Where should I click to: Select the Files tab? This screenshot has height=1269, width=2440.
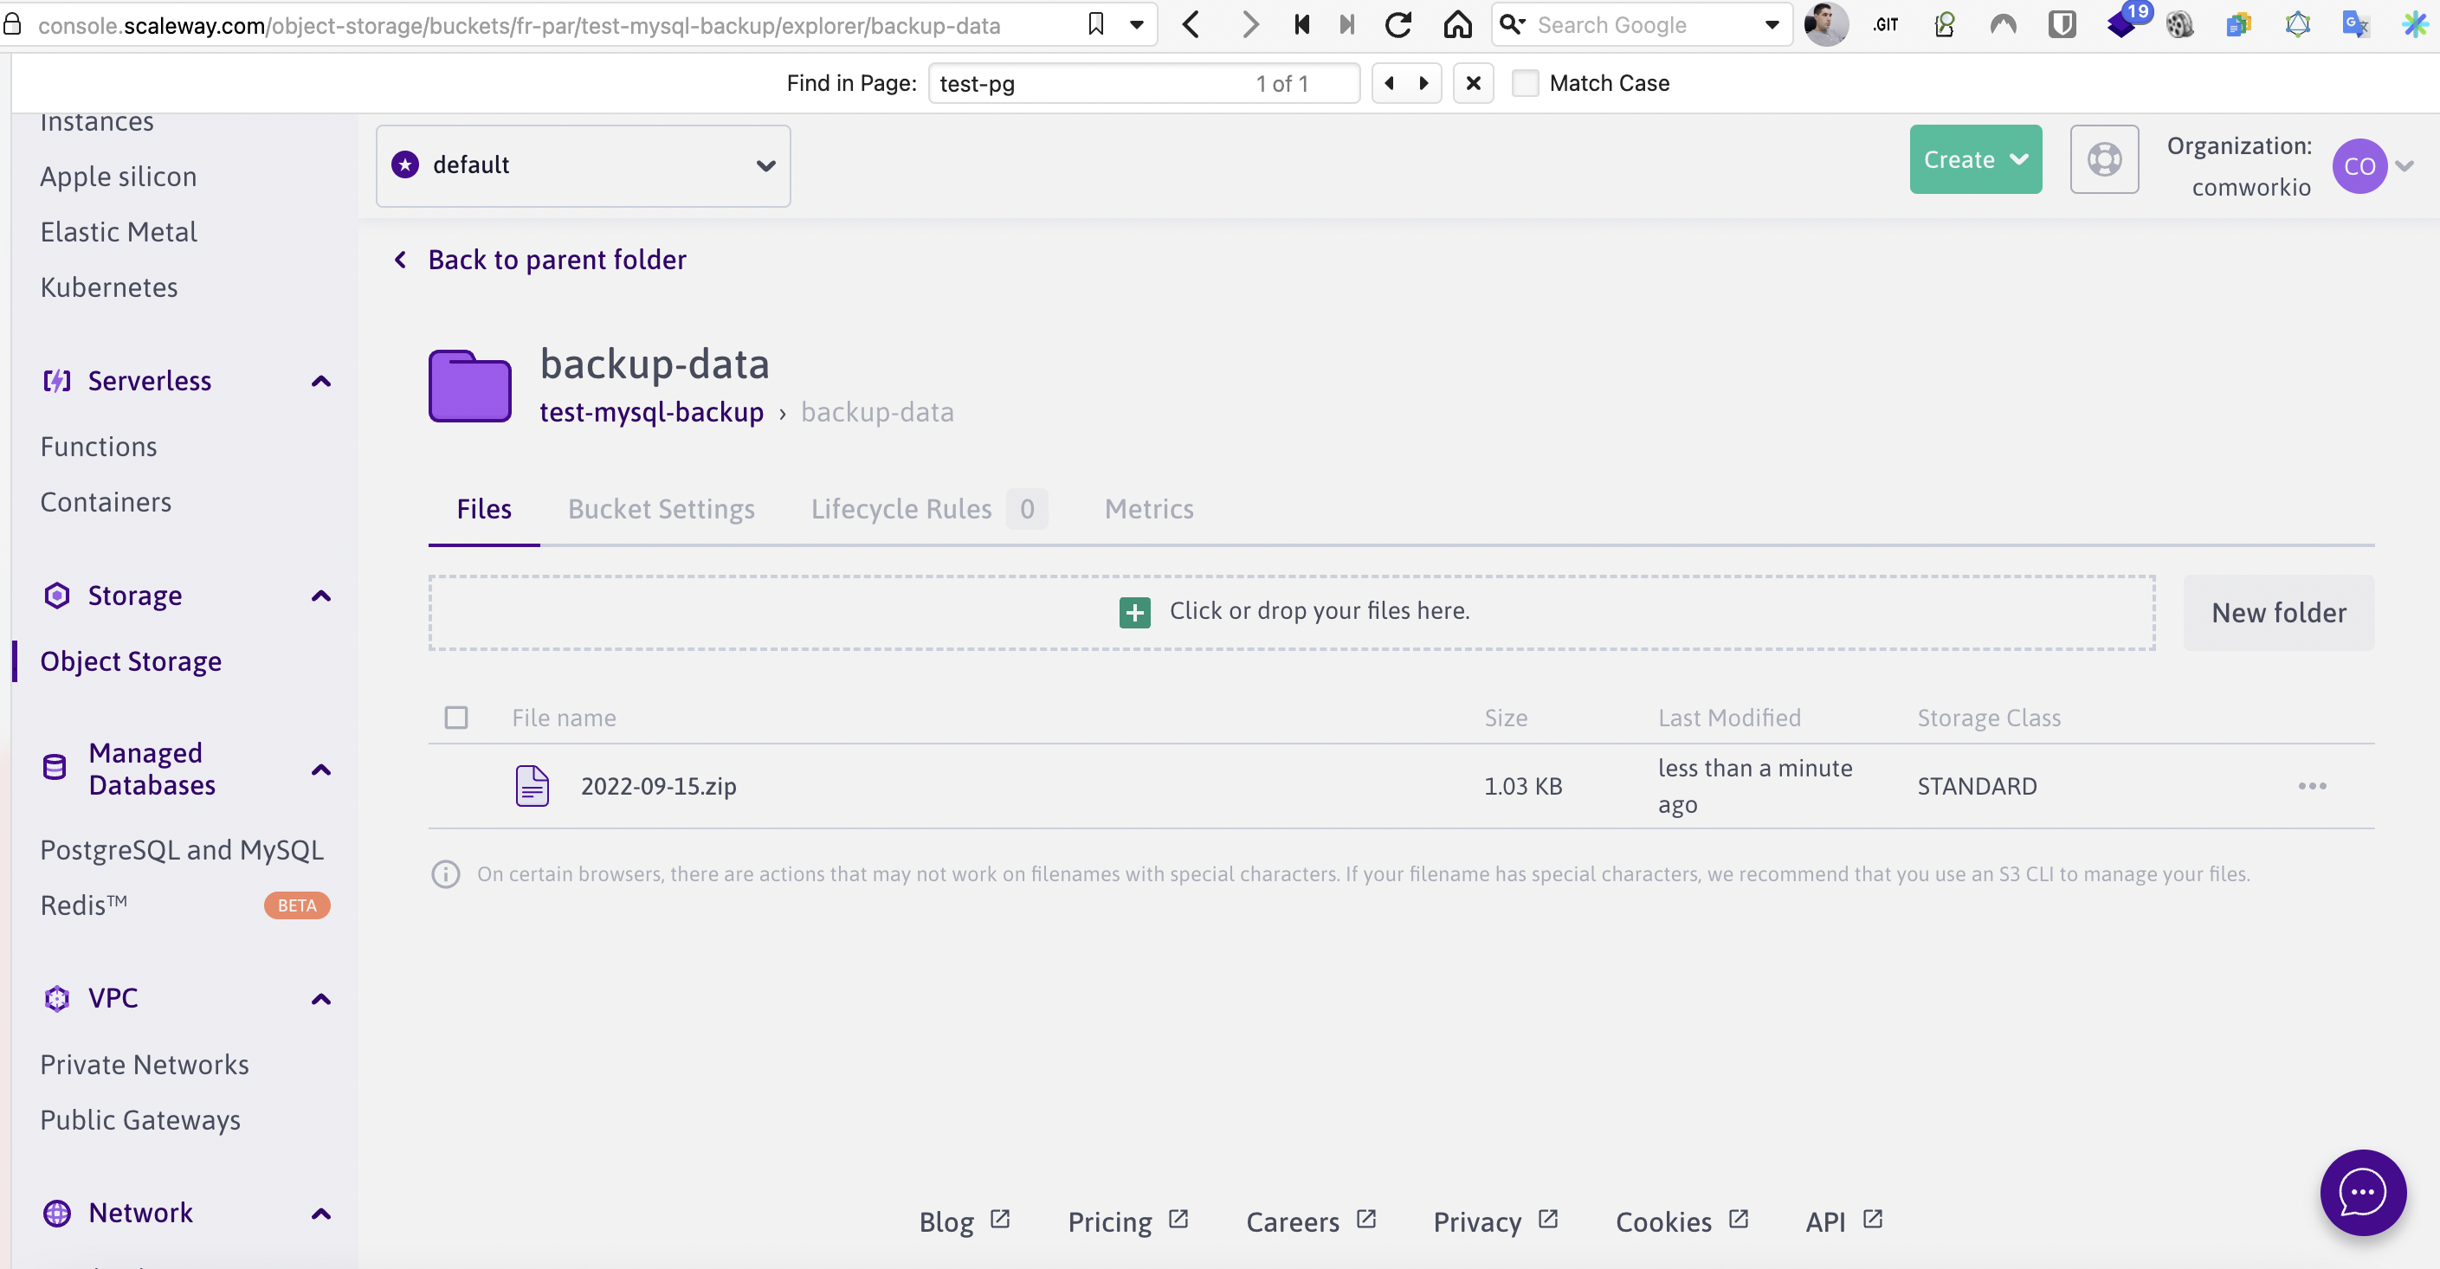coord(484,510)
